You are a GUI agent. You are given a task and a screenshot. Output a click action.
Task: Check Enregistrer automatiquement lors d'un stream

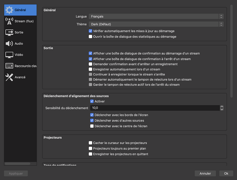point(90,69)
